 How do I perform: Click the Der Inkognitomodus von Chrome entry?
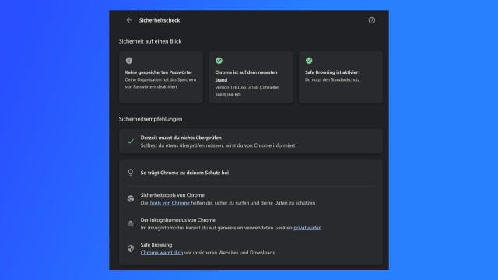click(x=251, y=224)
